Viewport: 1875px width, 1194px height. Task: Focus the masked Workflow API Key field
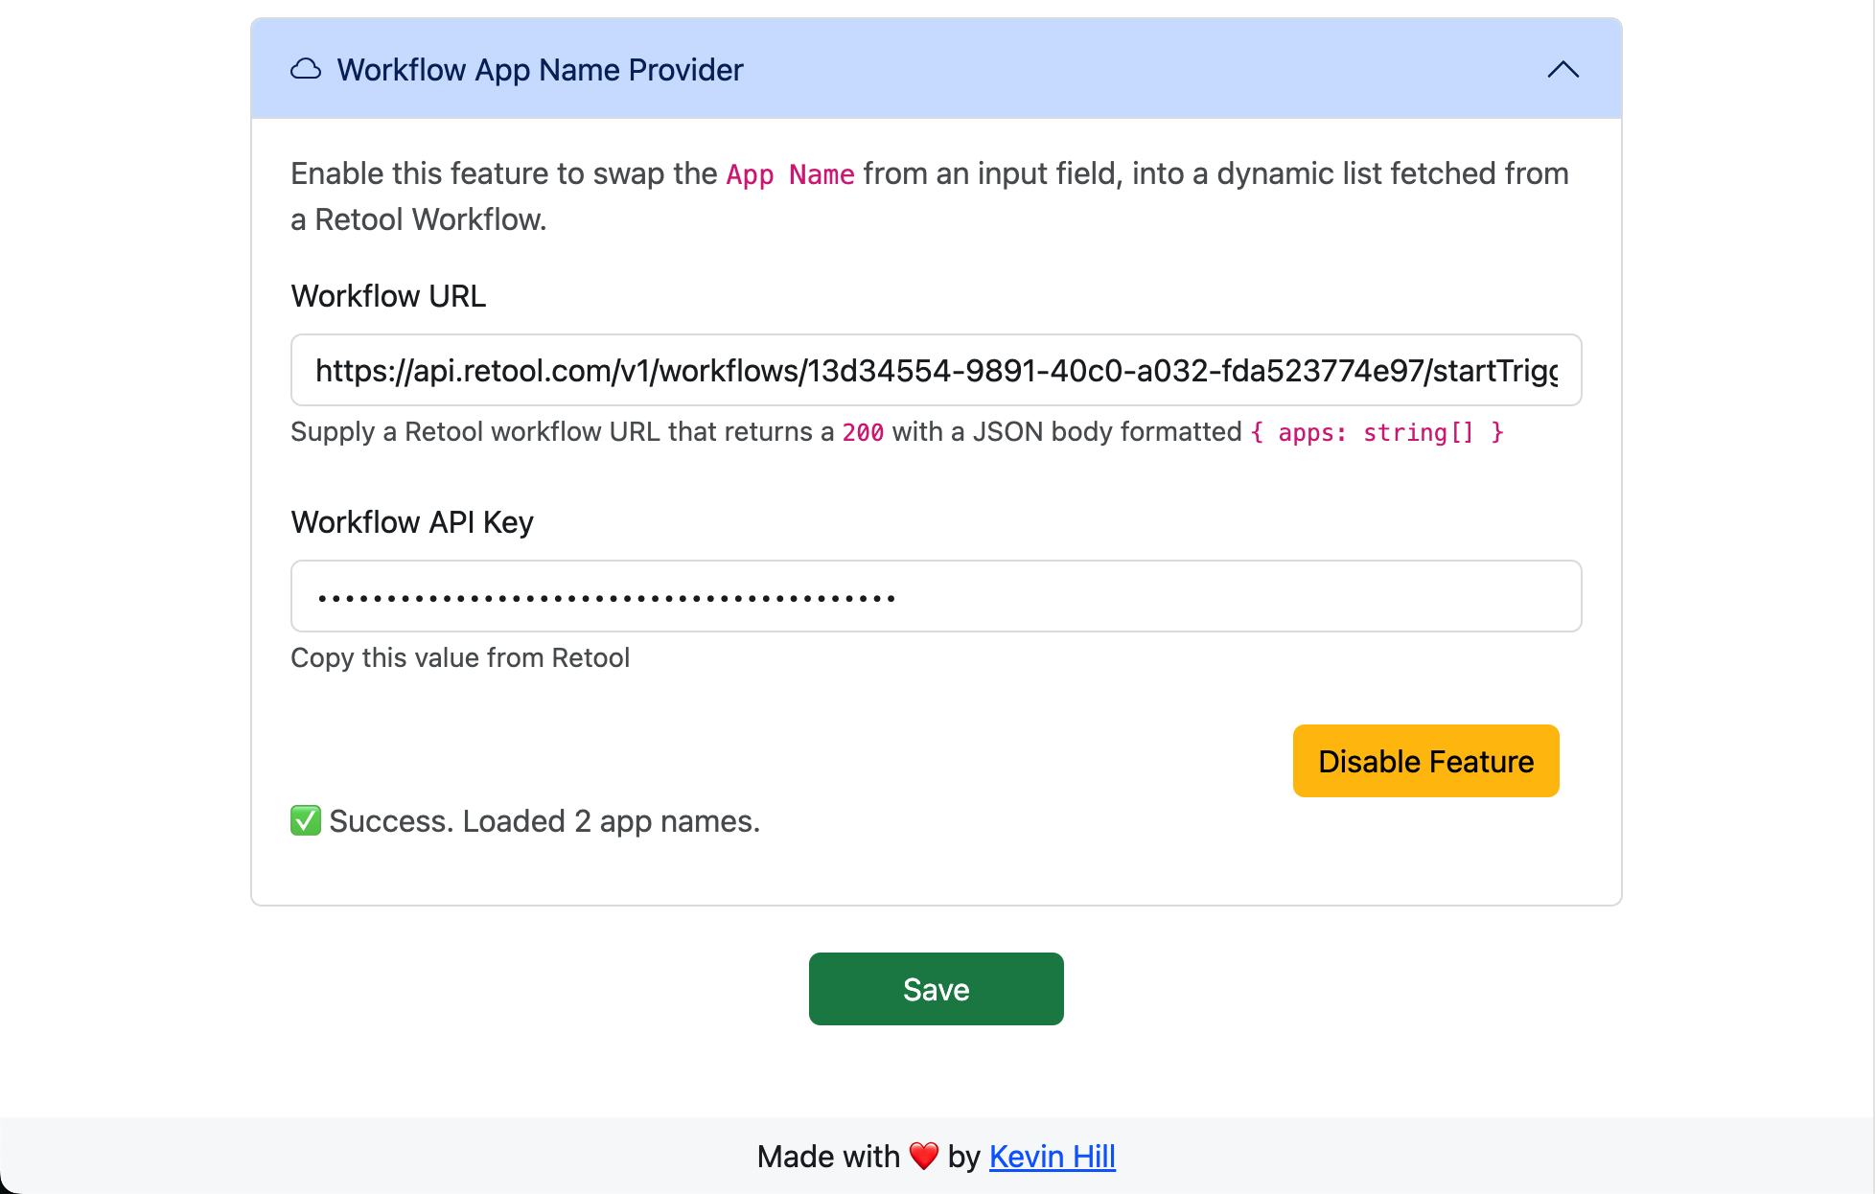(936, 596)
